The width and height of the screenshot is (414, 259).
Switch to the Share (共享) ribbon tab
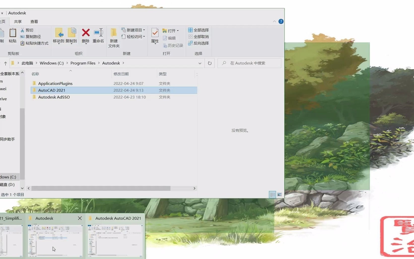(x=18, y=22)
